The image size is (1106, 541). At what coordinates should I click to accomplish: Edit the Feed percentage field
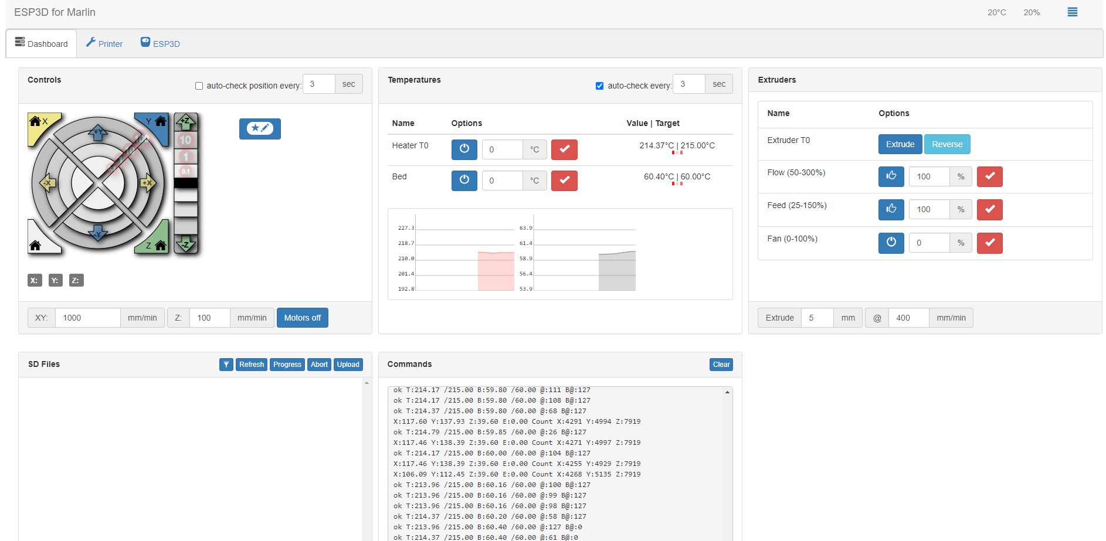[x=929, y=209]
